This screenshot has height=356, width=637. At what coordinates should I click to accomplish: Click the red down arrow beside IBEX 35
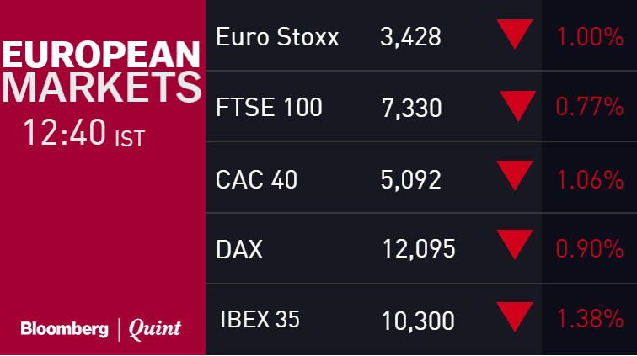(516, 317)
